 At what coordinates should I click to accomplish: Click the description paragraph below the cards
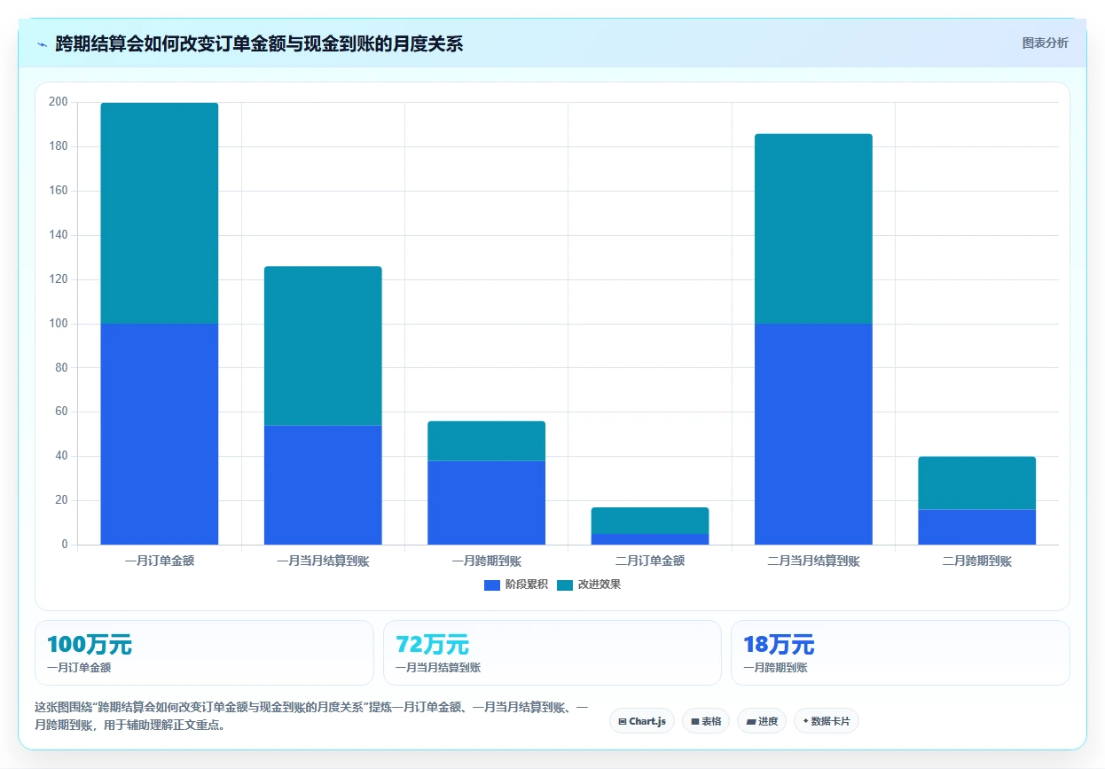coord(310,716)
